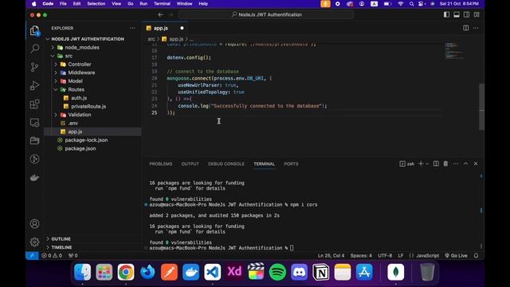Open the Search view in activity bar
This screenshot has height=287, width=510.
[34, 49]
